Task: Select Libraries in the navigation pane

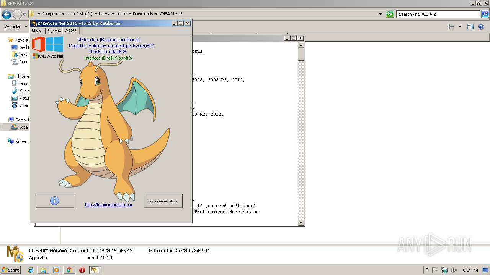Action: (x=18, y=76)
